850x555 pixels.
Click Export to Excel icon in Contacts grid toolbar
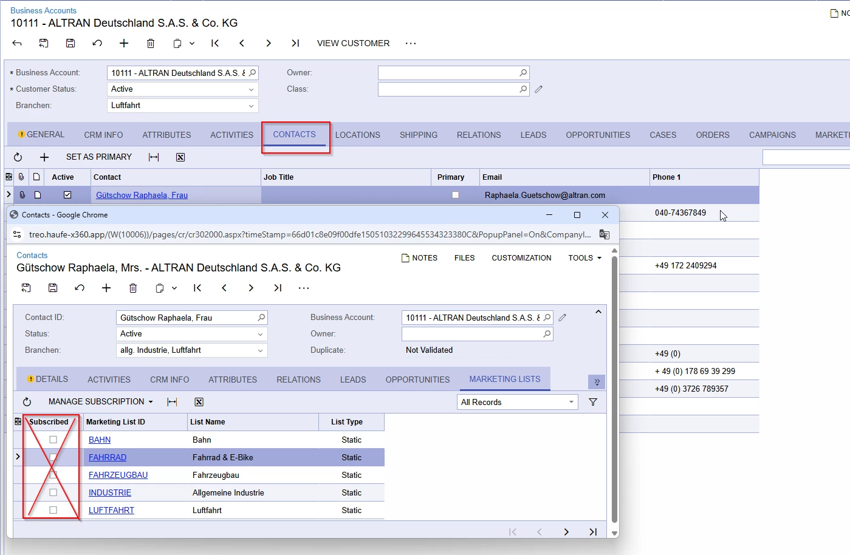click(180, 157)
